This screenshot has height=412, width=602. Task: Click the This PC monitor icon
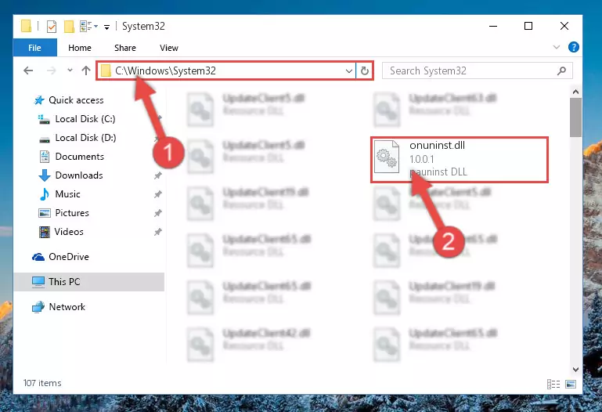tap(38, 282)
